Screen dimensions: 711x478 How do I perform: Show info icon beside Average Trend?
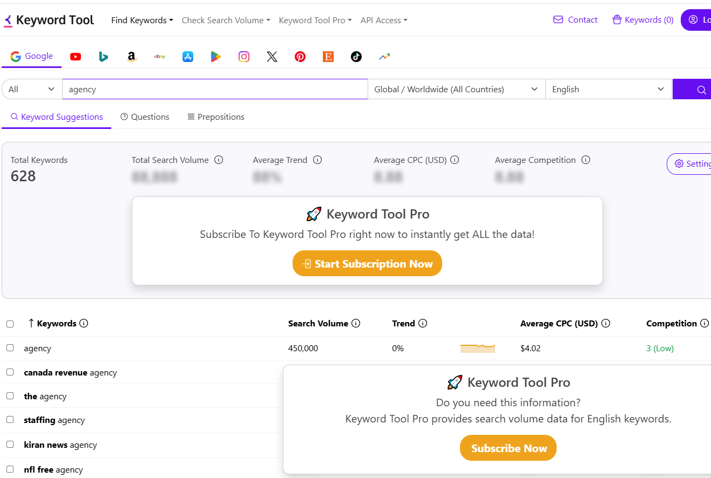(x=317, y=160)
